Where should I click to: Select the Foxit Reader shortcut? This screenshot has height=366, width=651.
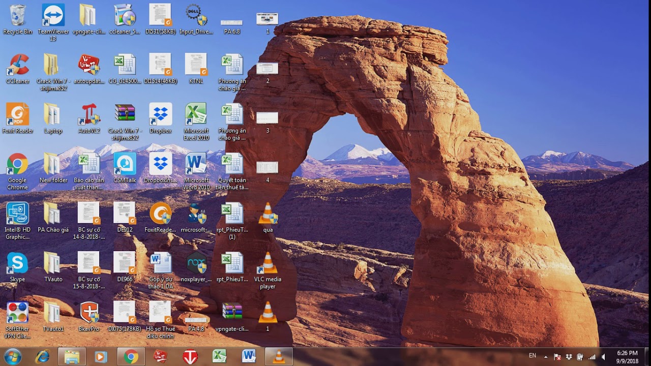[17, 118]
